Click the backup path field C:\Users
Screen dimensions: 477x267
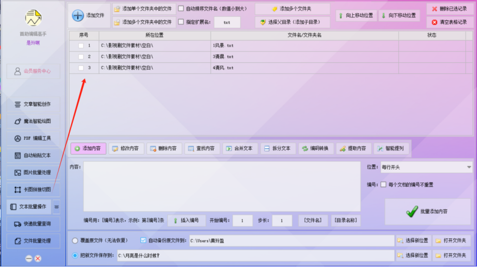tap(292, 241)
